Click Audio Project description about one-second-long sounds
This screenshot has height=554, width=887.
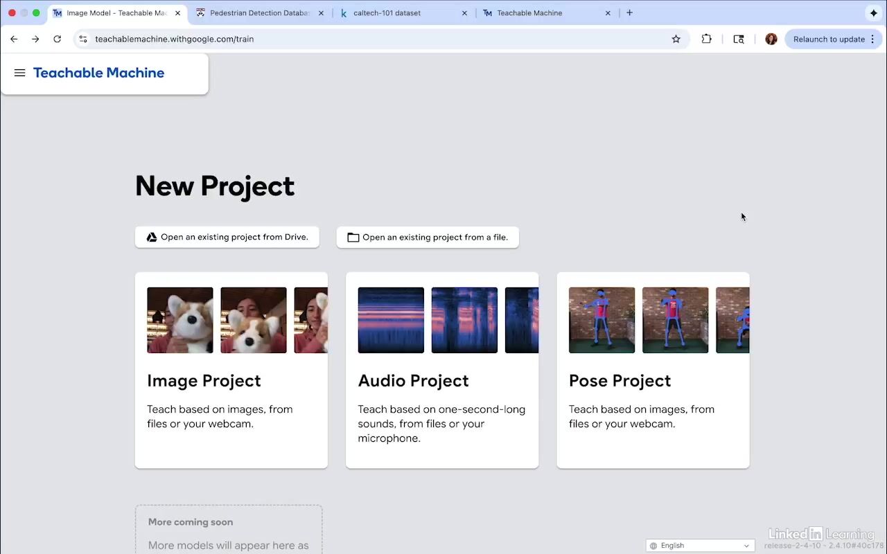point(441,424)
